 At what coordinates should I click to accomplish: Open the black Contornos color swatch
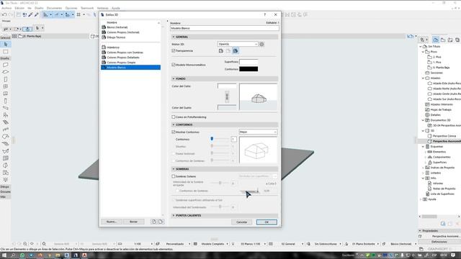point(249,69)
